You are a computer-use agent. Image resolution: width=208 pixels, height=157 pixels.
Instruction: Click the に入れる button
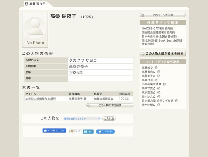point(109,119)
